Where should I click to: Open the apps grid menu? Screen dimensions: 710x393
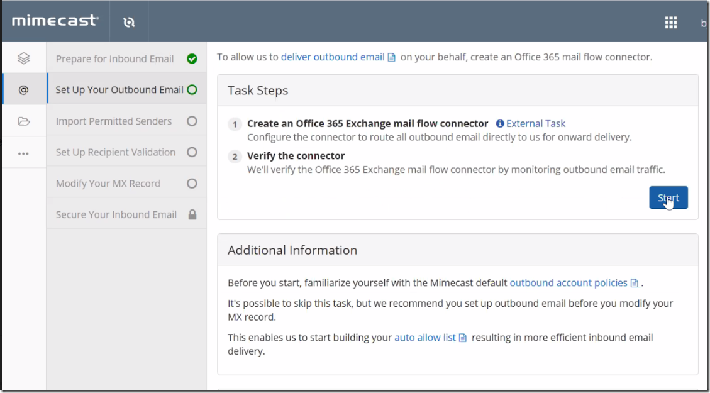pos(670,22)
